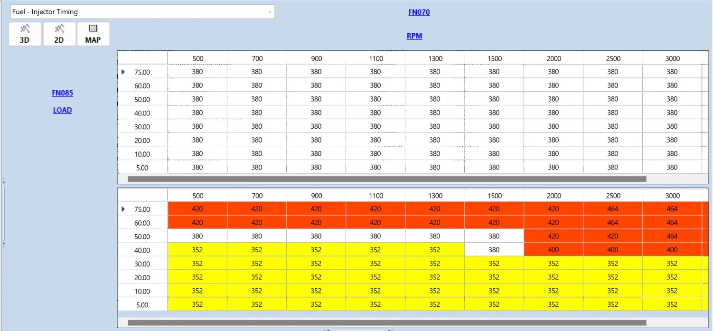Switch to MAP table view
The image size is (713, 331).
pyautogui.click(x=93, y=34)
